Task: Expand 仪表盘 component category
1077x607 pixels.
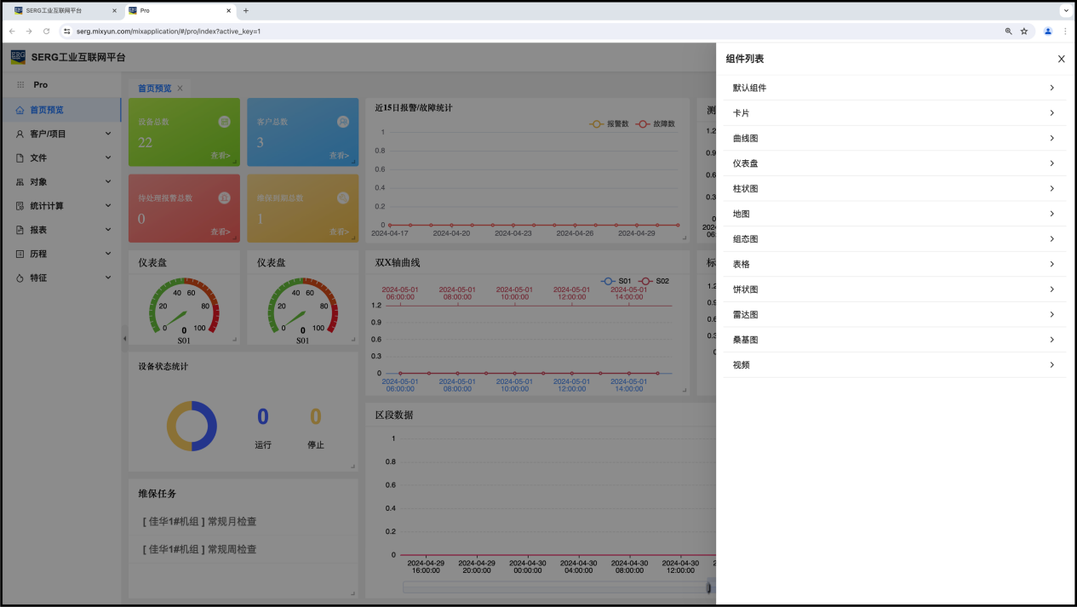Action: (894, 163)
